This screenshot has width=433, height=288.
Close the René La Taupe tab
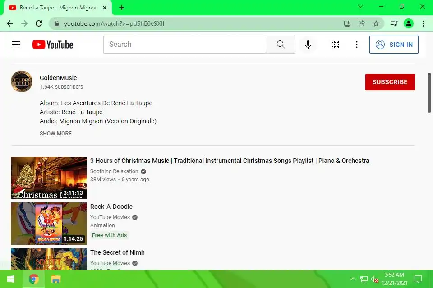click(x=105, y=8)
